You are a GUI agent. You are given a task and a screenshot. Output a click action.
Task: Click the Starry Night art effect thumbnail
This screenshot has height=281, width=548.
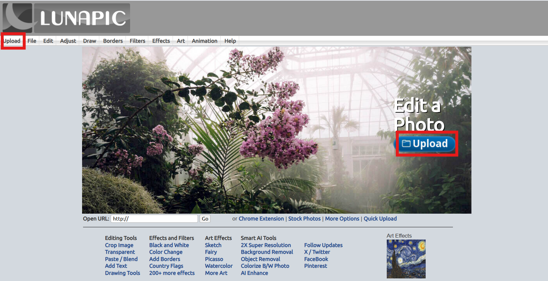point(406,259)
